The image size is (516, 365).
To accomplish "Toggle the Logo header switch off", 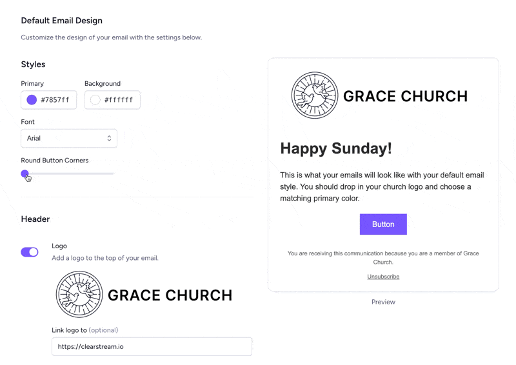I will (x=30, y=252).
